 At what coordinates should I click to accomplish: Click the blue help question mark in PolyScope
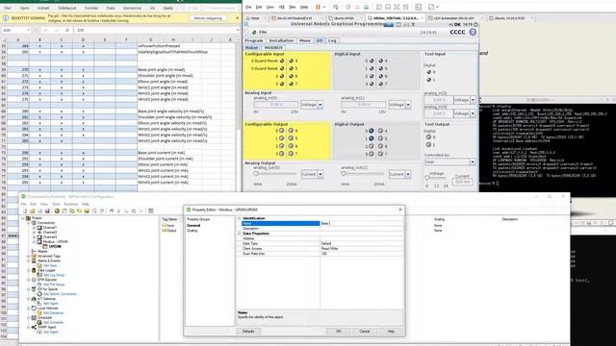(473, 32)
